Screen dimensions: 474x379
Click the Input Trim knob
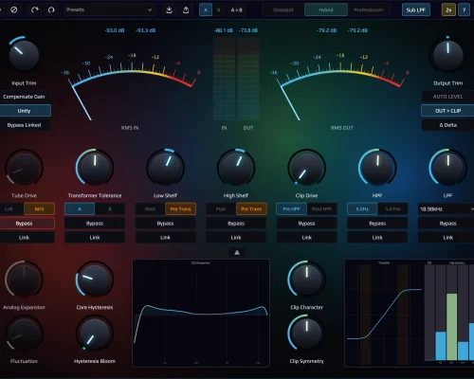[x=24, y=56]
